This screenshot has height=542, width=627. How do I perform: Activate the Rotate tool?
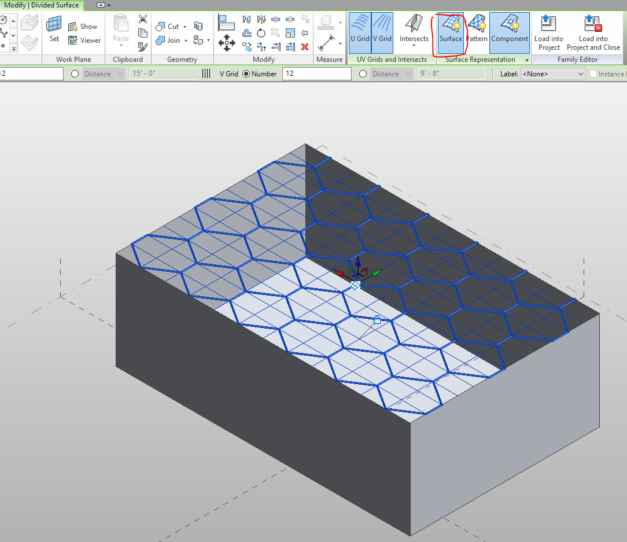tap(261, 32)
